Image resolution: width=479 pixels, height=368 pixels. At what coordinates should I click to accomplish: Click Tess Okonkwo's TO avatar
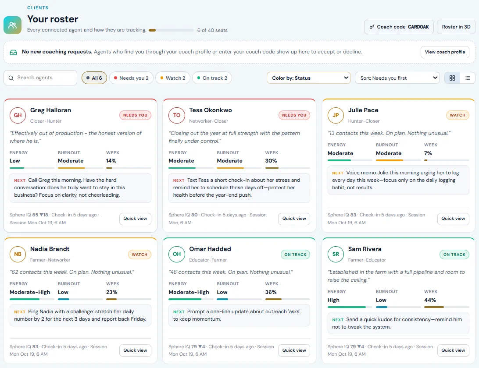point(177,115)
